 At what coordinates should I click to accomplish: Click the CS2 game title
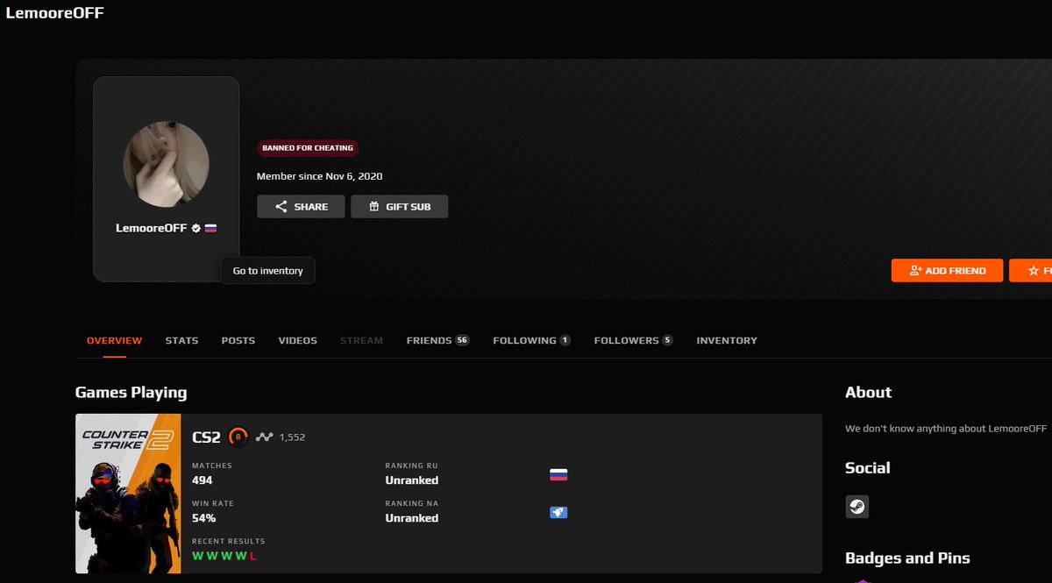pyautogui.click(x=206, y=437)
